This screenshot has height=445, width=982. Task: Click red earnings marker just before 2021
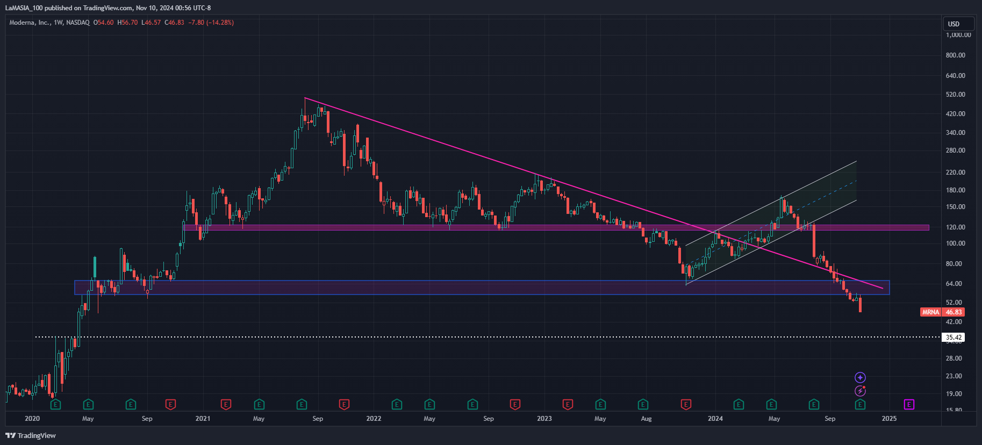click(170, 404)
